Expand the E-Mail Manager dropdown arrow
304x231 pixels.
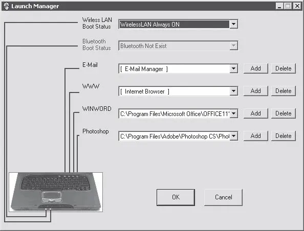(233, 68)
